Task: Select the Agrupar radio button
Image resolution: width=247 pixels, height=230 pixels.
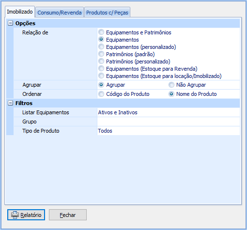Action: (101, 85)
